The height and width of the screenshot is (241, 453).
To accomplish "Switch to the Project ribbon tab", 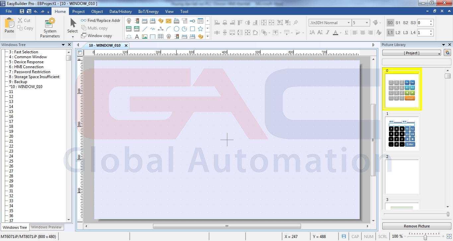I will click(79, 11).
